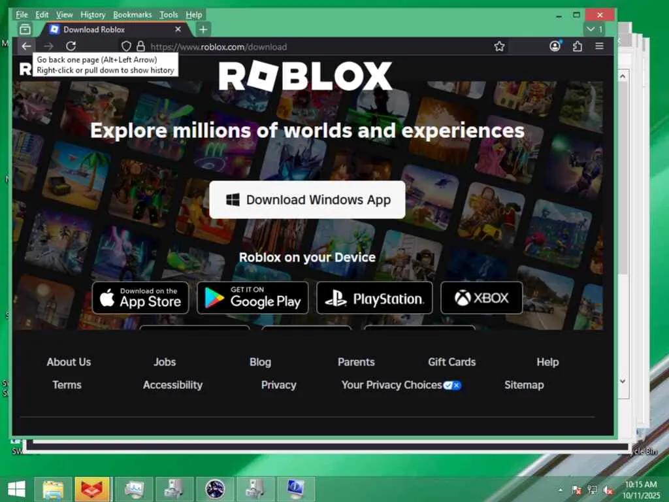669x502 pixels.
Task: Click the vertical scrollbar thumb
Action: tap(623, 179)
